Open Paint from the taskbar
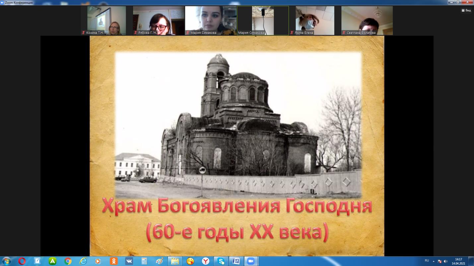474x266 pixels. 160,261
